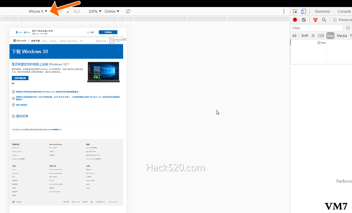The width and height of the screenshot is (352, 213).
Task: Open network search magnifier icon
Action: click(x=324, y=20)
